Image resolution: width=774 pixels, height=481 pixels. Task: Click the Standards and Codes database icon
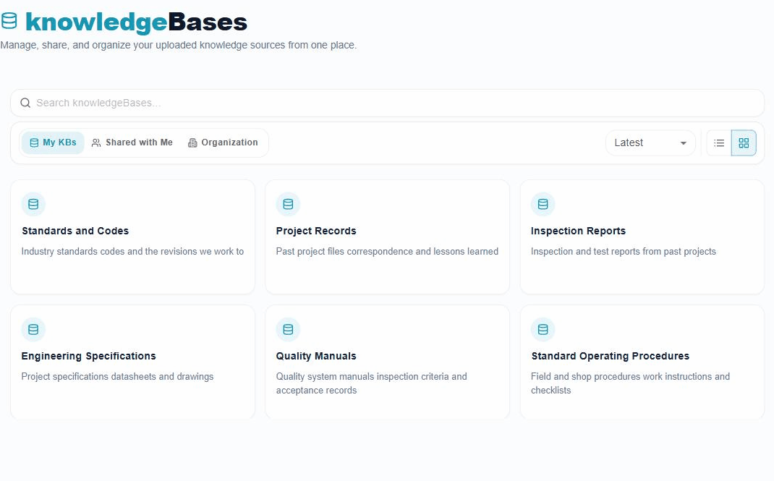pos(33,204)
